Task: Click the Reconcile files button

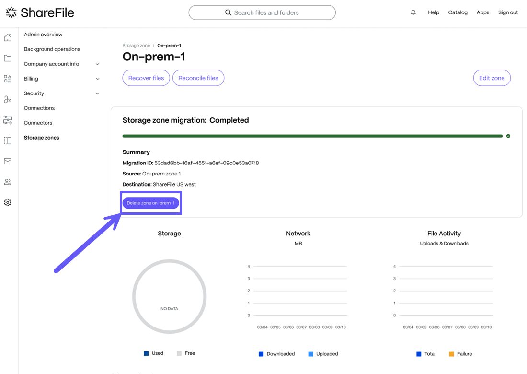Action: [198, 78]
